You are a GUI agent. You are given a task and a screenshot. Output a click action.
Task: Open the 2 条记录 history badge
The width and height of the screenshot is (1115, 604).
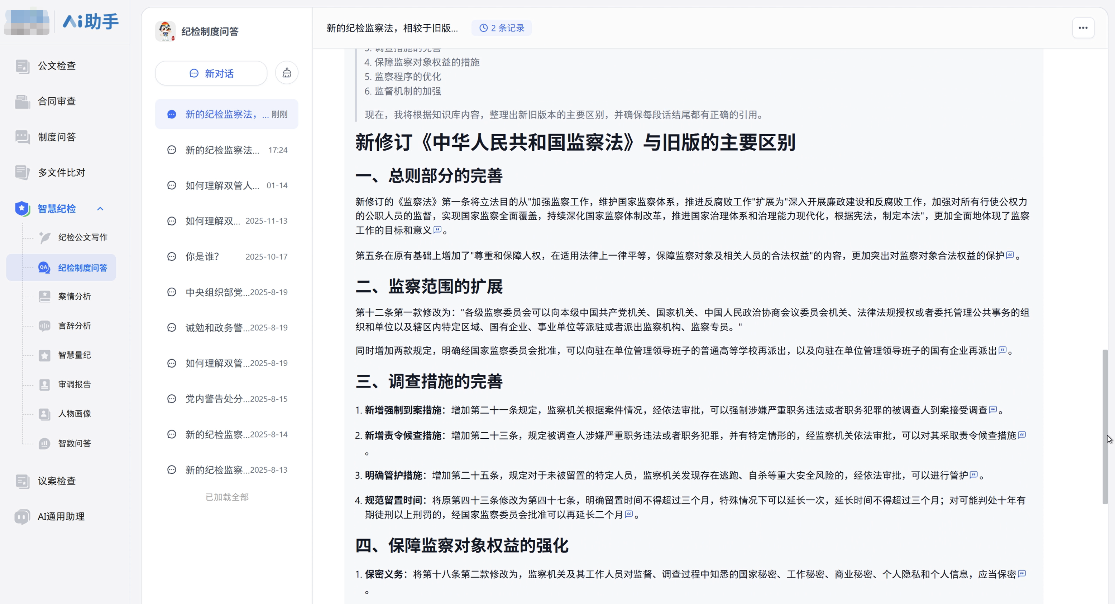pos(501,28)
